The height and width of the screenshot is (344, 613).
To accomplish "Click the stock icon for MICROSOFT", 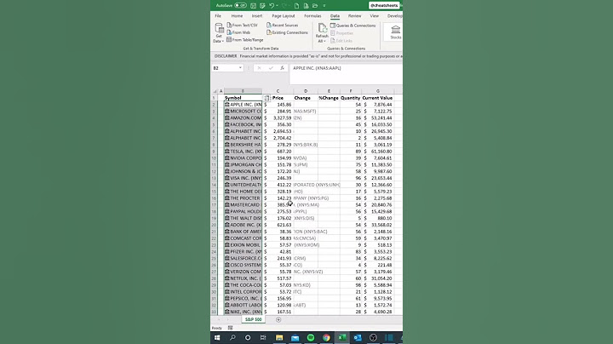I will pyautogui.click(x=227, y=111).
